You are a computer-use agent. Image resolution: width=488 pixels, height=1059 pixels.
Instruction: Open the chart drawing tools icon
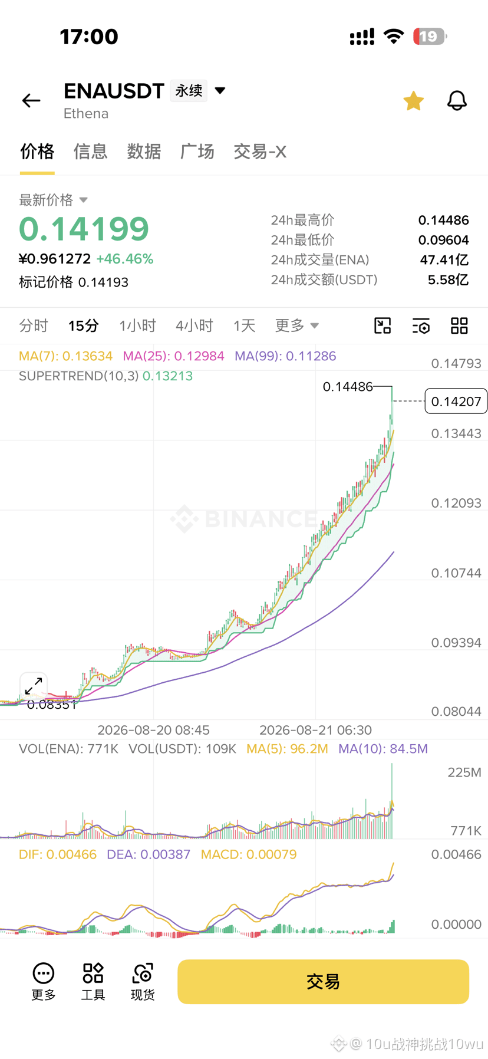tap(383, 325)
